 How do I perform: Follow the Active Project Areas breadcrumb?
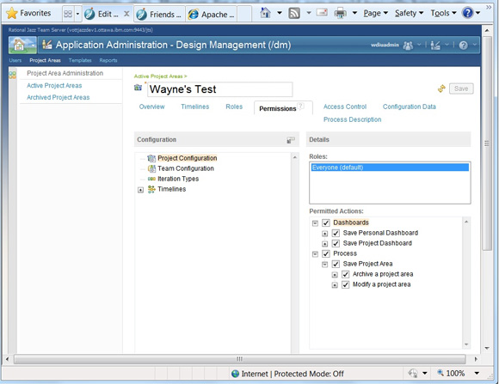[x=158, y=76]
